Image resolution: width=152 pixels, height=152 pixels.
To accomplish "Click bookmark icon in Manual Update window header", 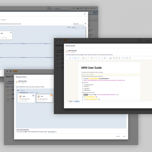I will click(x=60, y=40).
